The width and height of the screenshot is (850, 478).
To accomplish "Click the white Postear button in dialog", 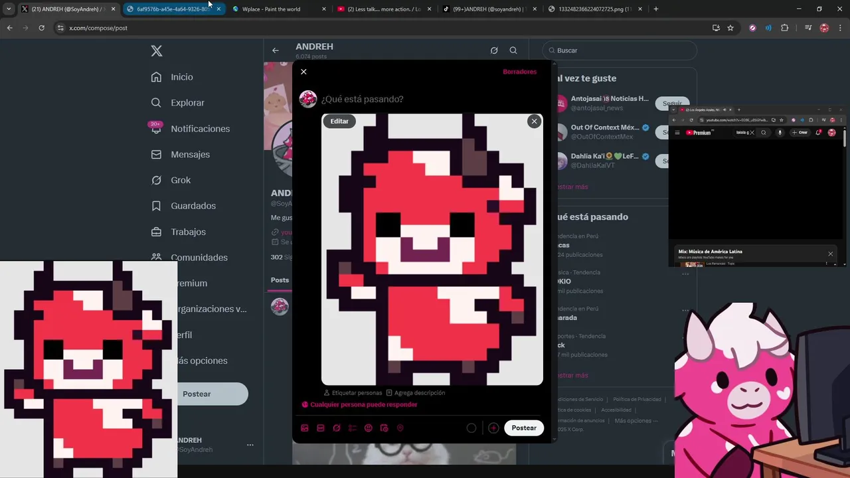I will (x=524, y=428).
